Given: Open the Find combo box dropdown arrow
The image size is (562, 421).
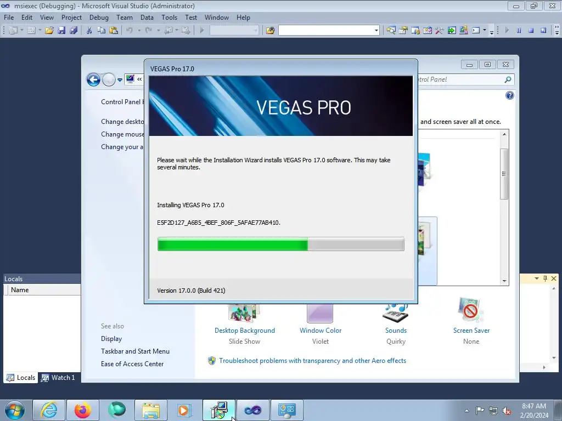Looking at the screenshot, I should coord(376,31).
